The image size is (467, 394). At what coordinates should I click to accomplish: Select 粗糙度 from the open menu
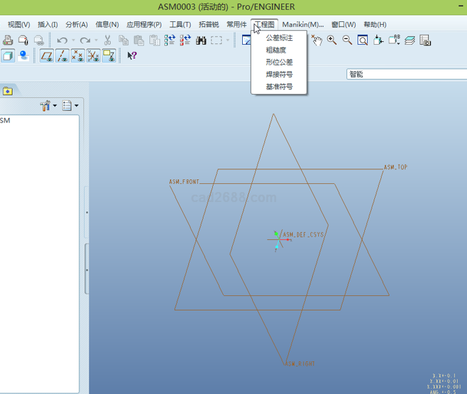coord(276,50)
